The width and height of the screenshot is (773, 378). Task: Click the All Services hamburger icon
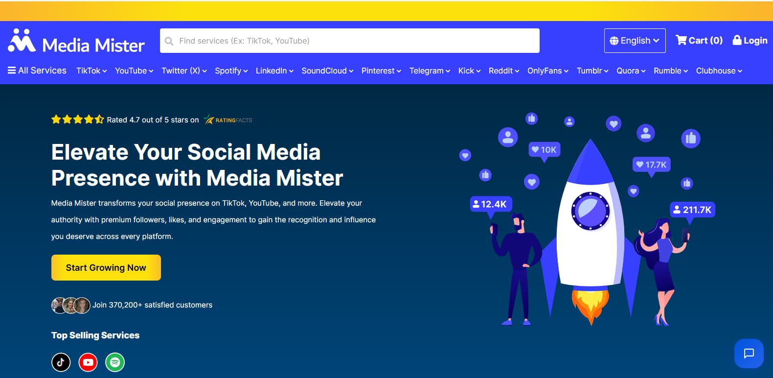click(12, 71)
